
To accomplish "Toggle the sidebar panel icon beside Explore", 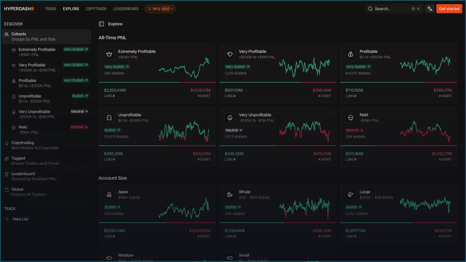I will tap(101, 24).
